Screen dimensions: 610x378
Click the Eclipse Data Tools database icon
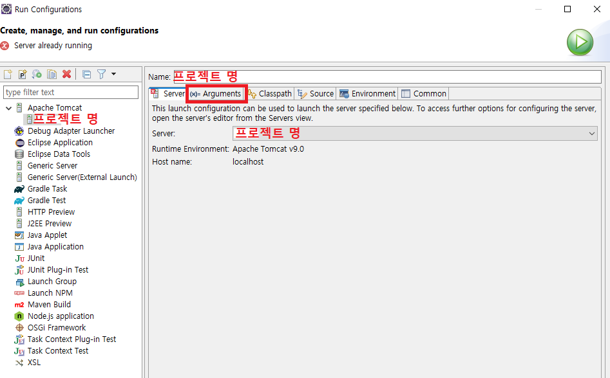click(19, 154)
